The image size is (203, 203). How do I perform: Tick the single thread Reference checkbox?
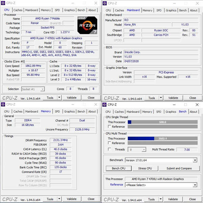pyautogui.click(x=110, y=126)
